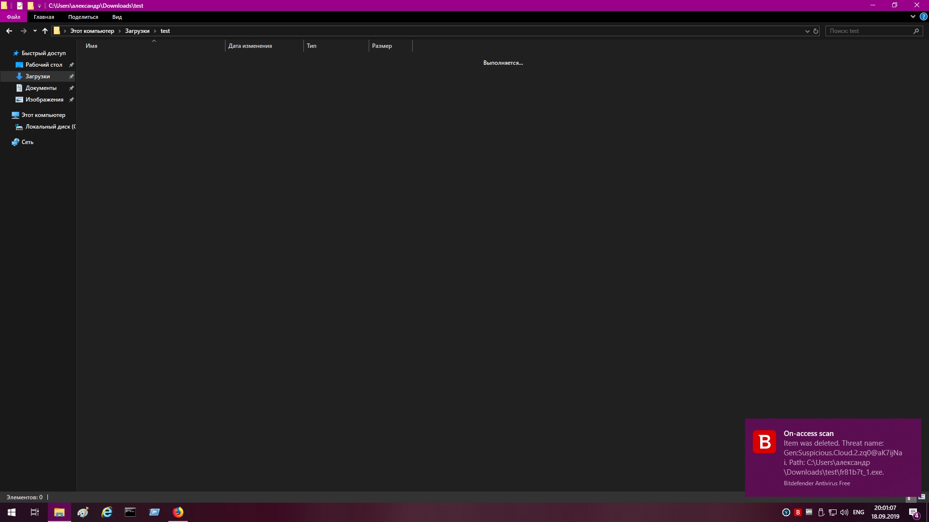The height and width of the screenshot is (522, 929).
Task: Switch to the Вид ribbon tab
Action: 117,17
